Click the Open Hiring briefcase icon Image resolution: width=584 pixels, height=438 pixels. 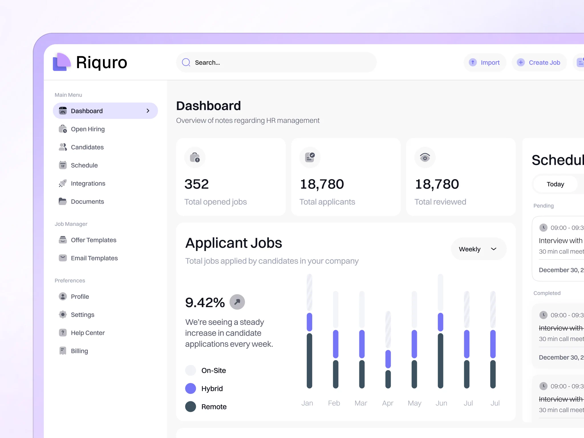63,129
